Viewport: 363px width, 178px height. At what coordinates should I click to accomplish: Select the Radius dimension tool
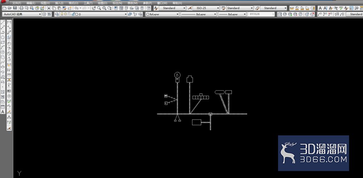[x=9, y=44]
